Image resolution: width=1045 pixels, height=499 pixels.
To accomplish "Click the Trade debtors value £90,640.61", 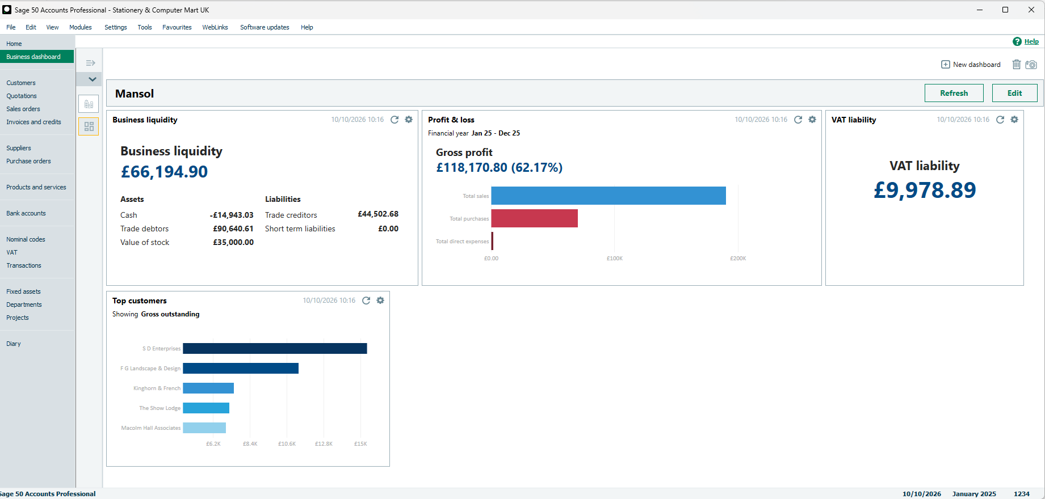I will tap(233, 229).
